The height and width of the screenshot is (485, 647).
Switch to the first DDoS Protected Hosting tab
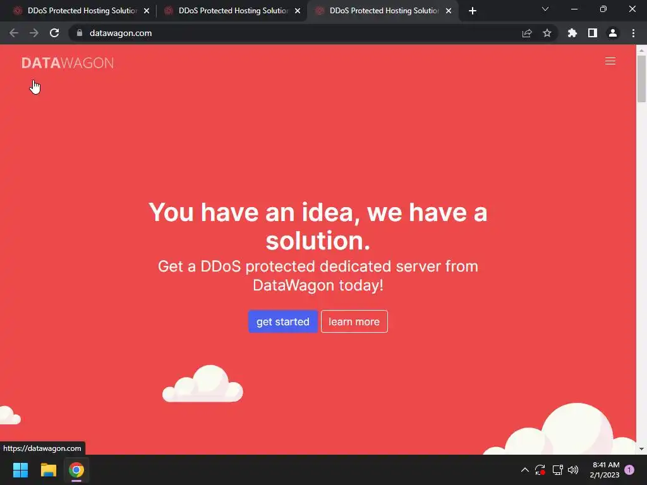pos(82,11)
